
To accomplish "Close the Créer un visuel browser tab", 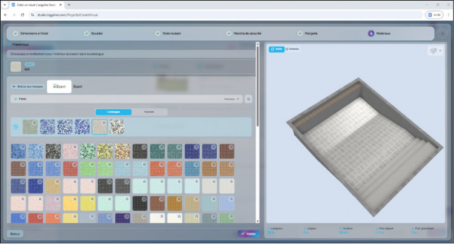I will (61, 5).
